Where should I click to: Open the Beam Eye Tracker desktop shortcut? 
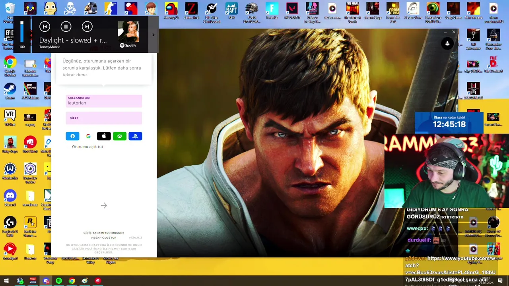tap(30, 173)
